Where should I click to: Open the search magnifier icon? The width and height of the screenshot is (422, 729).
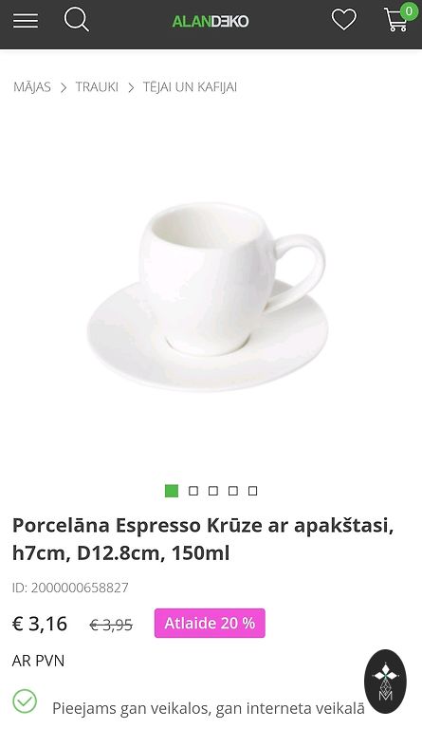point(76,20)
